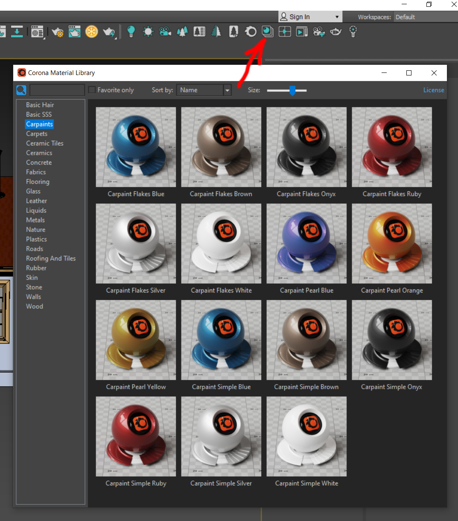
Task: Click the single pine tree toolbar icon
Action: tap(216, 32)
